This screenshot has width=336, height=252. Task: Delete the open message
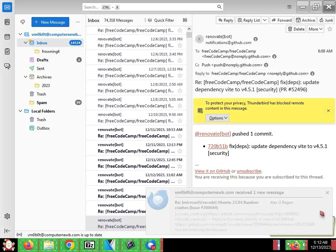(296, 29)
